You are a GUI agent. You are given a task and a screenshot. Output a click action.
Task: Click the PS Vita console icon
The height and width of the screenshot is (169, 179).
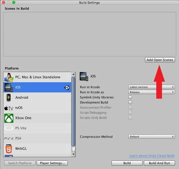click(x=9, y=128)
